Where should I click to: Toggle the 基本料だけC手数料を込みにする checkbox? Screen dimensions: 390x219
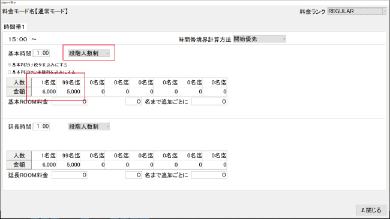9,72
